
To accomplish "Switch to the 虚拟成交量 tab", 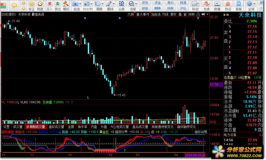I will [56, 127].
